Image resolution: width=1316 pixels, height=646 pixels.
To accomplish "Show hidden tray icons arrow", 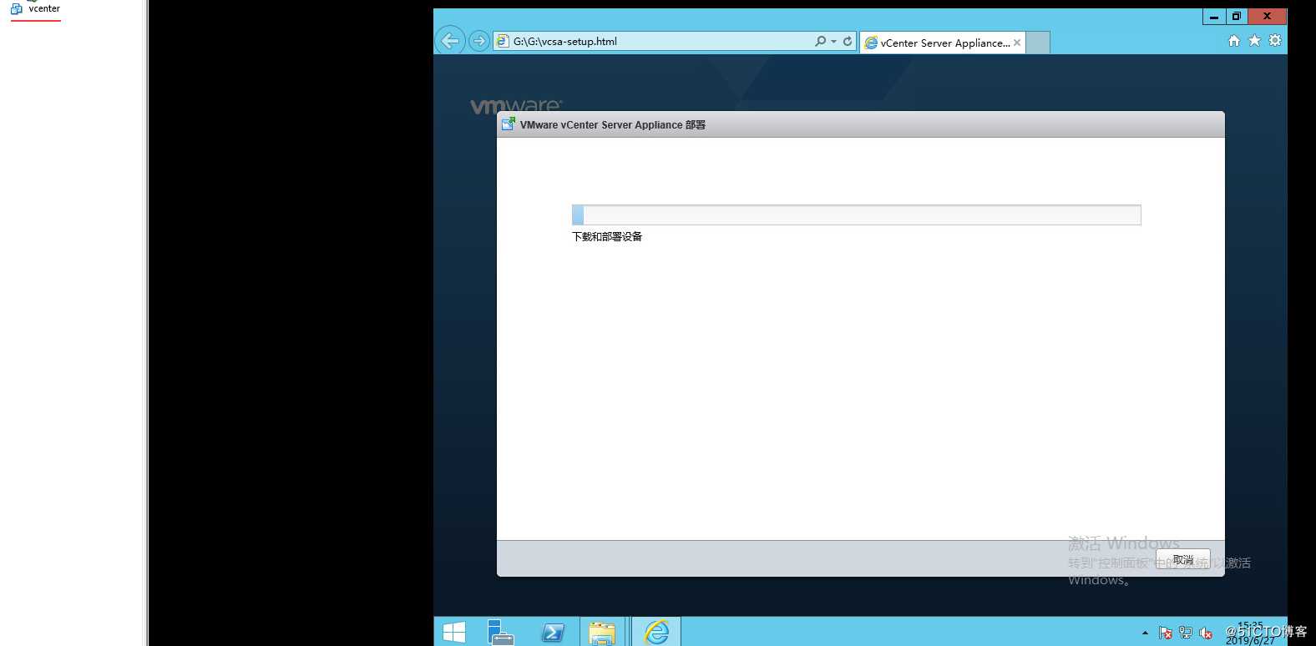I will [1145, 633].
